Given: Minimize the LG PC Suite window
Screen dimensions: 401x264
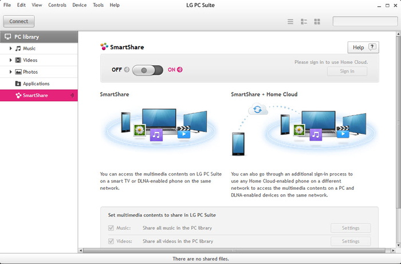Looking at the screenshot, I should [379, 5].
